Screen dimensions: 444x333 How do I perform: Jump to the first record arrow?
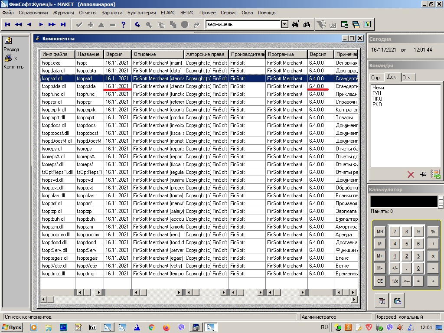pos(7,25)
